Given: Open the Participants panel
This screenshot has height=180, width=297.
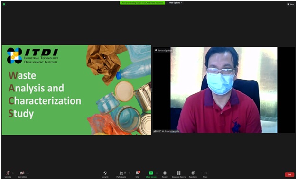Looking at the screenshot, I should (121, 174).
